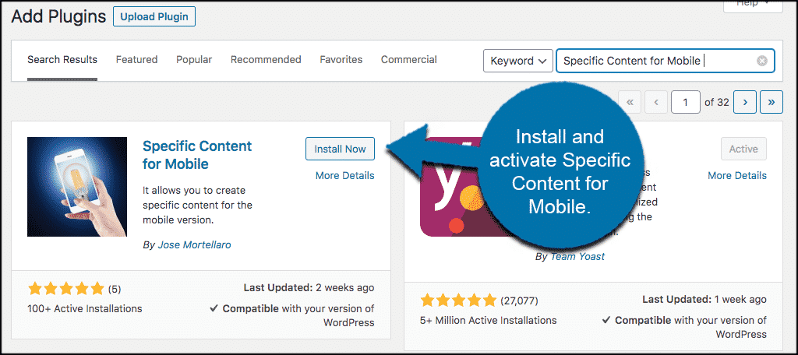Click the 'of 32' page count text
This screenshot has width=798, height=355.
point(717,102)
